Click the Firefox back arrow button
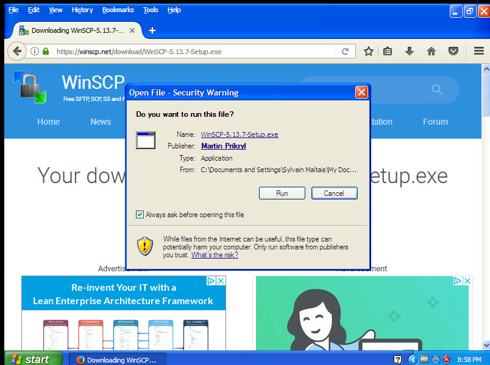This screenshot has width=490, height=365. (x=17, y=51)
